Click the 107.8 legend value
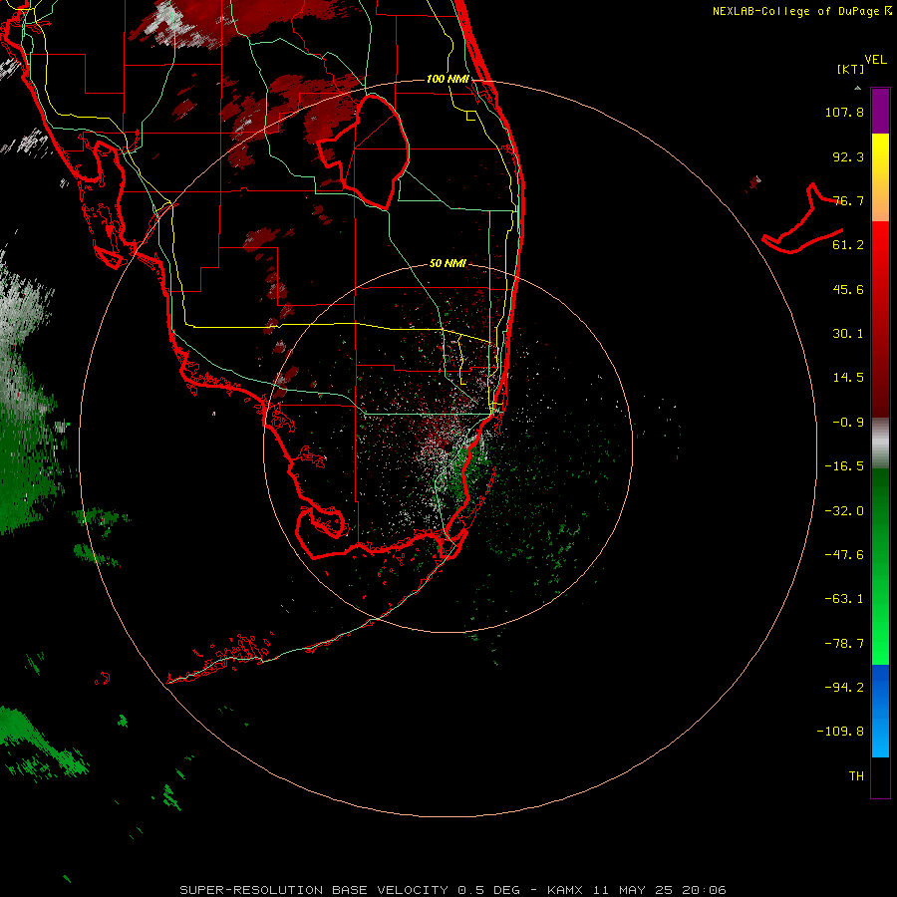 click(844, 112)
